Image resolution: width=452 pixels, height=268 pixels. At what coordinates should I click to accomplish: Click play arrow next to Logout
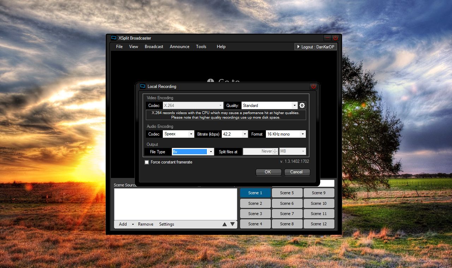click(298, 47)
